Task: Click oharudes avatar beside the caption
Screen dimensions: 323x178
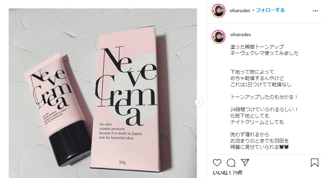Action: pos(218,37)
